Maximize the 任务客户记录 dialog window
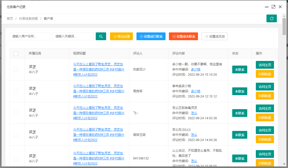This screenshot has width=288, height=168. (x=273, y=7)
